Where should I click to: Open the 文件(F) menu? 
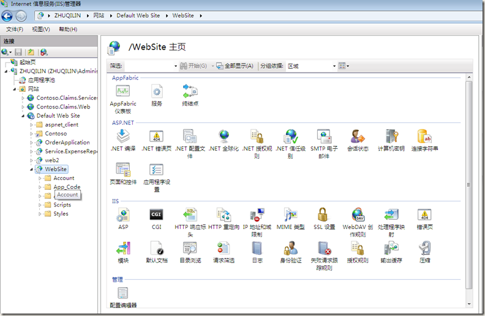point(15,29)
